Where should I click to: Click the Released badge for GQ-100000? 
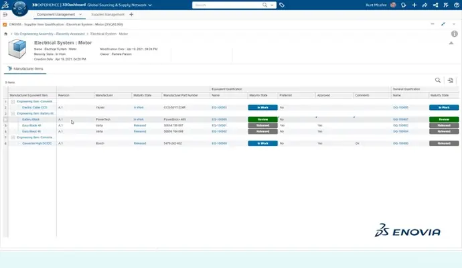[444, 143]
